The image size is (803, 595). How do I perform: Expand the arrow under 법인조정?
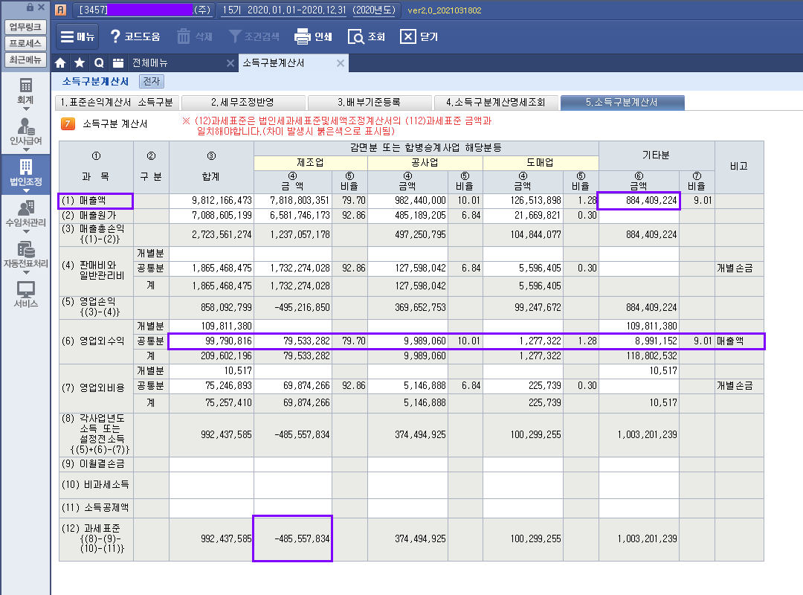click(x=25, y=190)
